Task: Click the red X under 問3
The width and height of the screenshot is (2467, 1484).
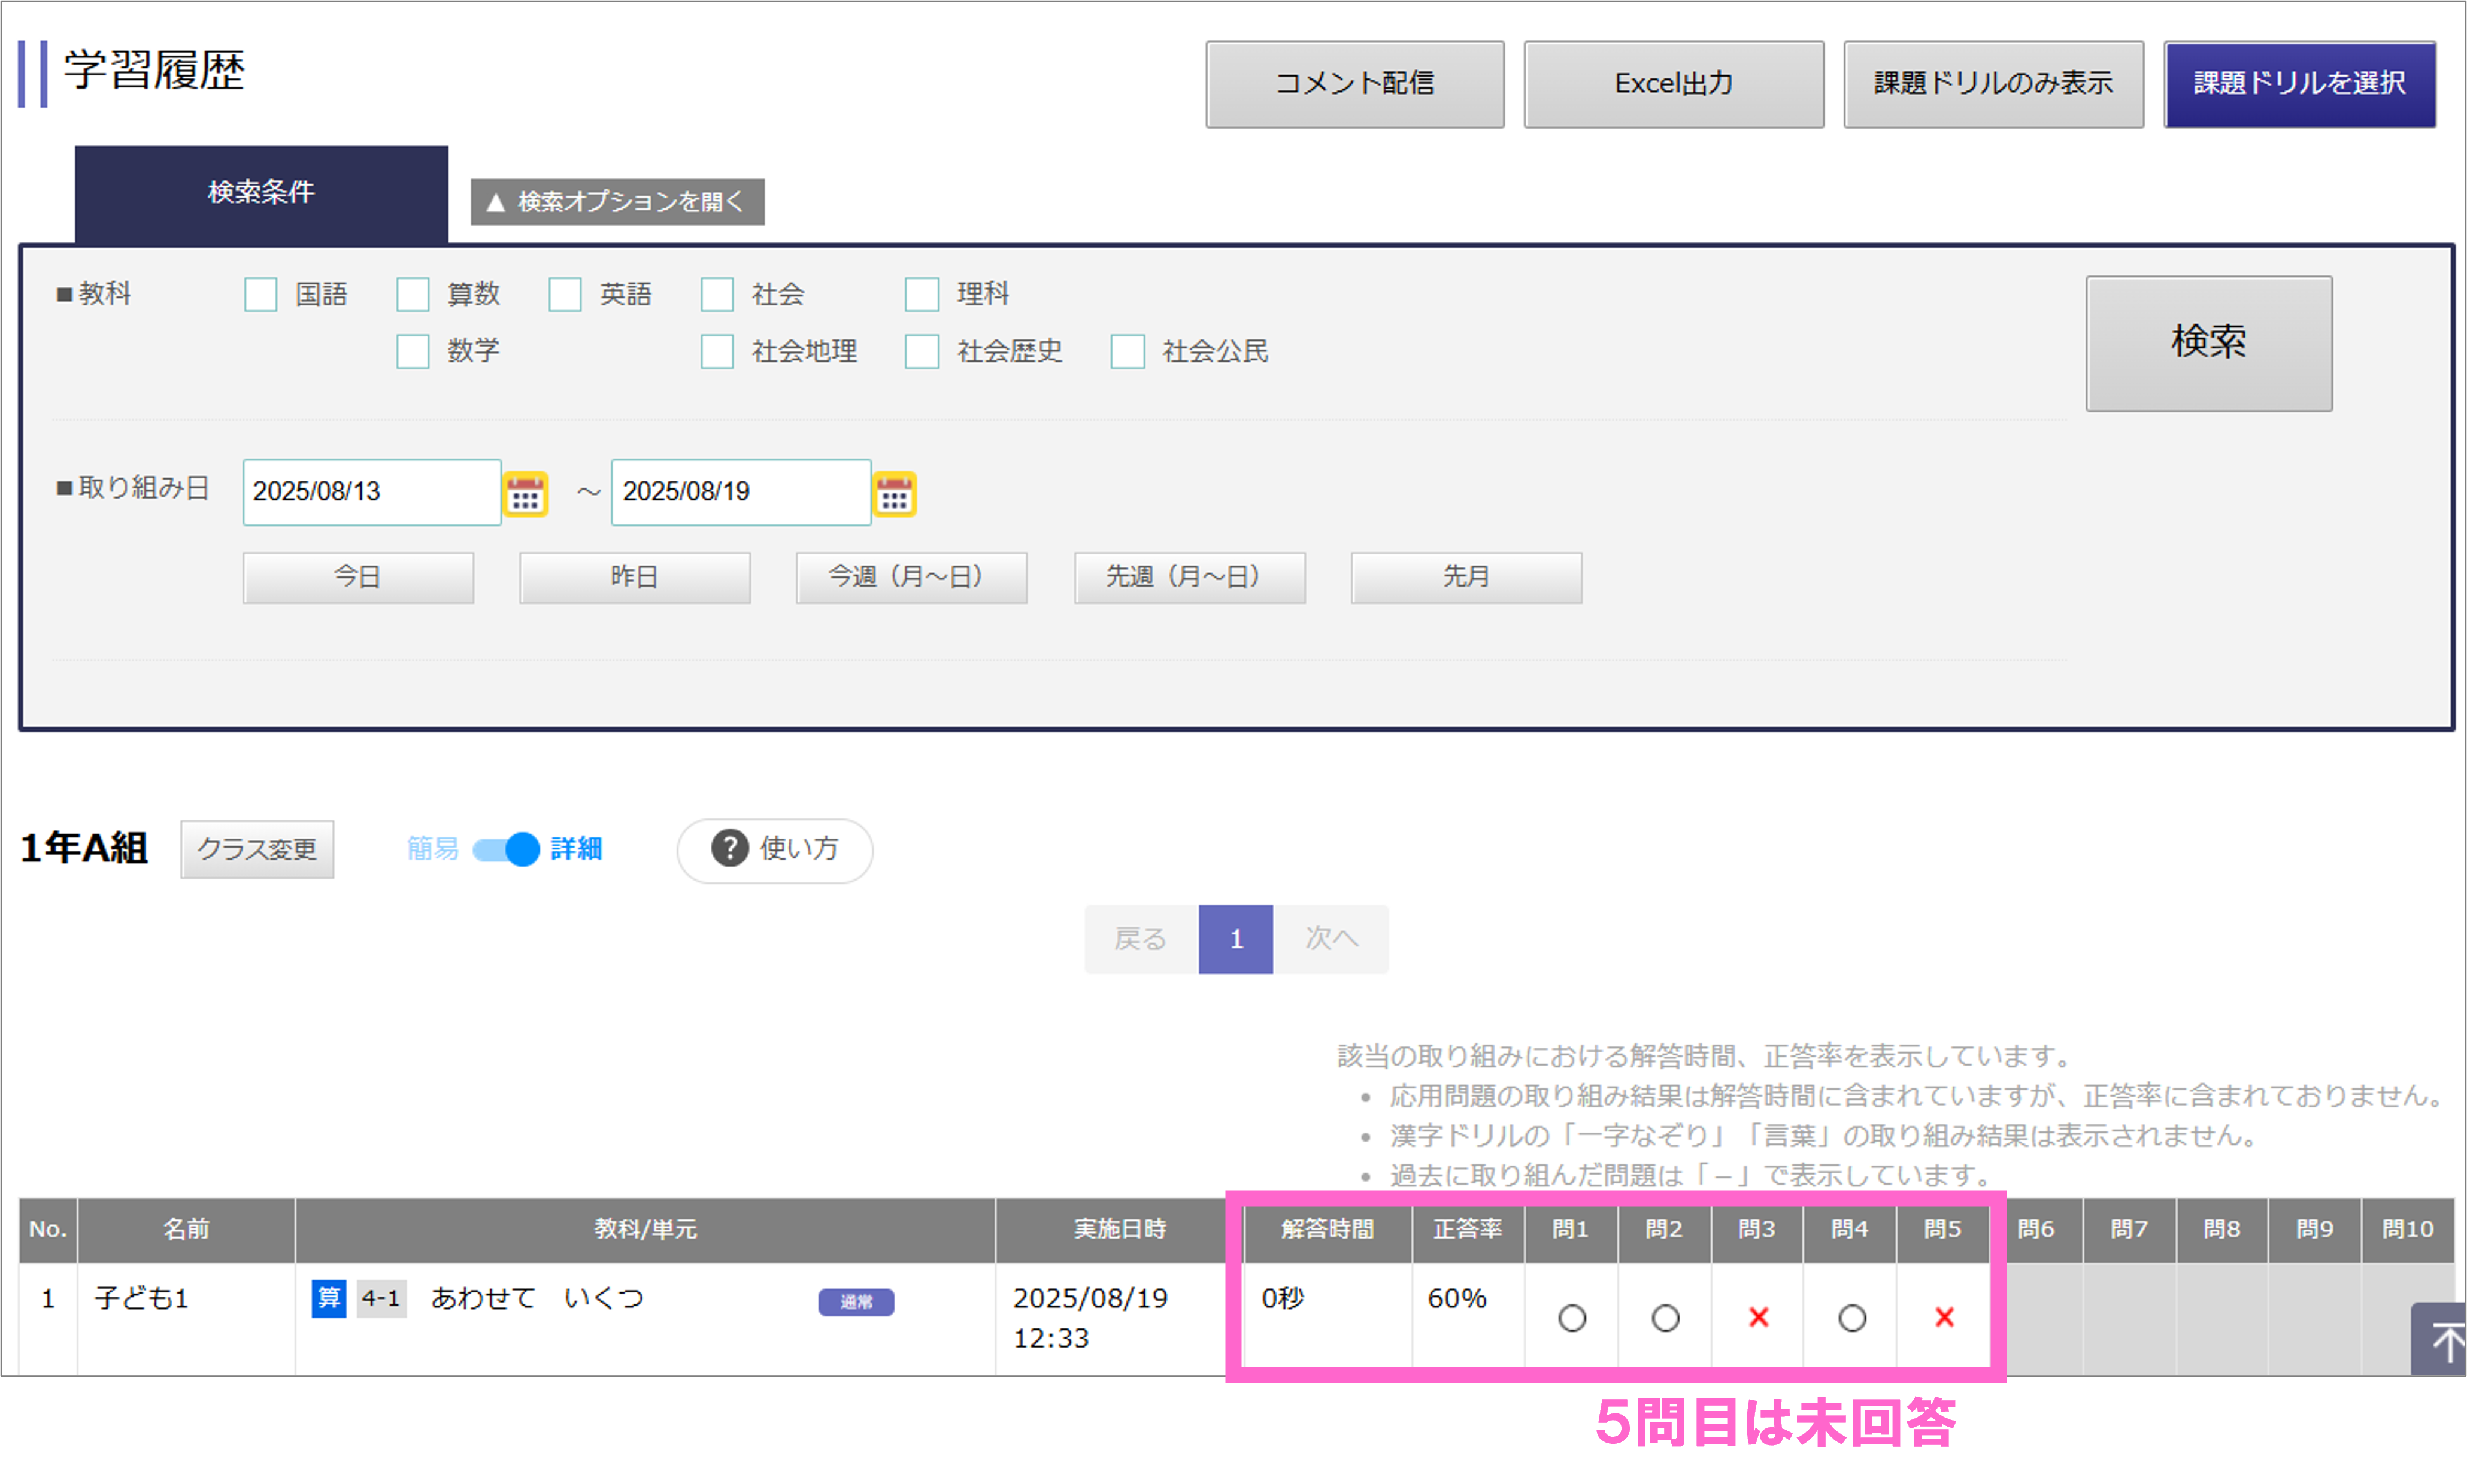Action: (x=1758, y=1318)
